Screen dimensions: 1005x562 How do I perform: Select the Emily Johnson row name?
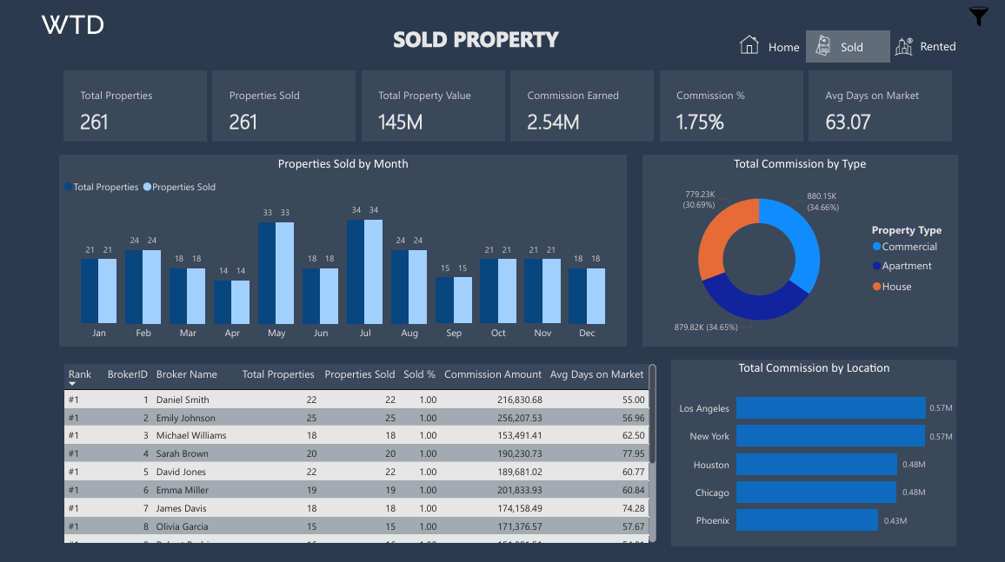[186, 418]
